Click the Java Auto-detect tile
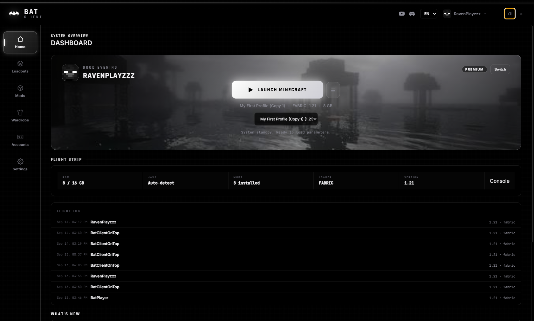Viewport: 534px width, 321px height. (x=186, y=181)
